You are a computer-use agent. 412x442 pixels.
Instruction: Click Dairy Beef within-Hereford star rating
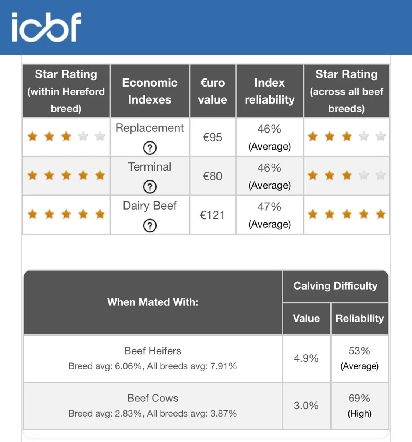(x=66, y=214)
